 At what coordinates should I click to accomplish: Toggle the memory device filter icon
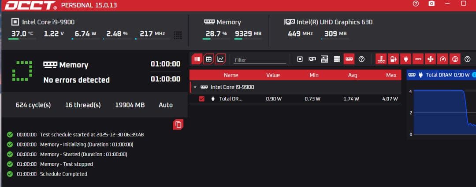(x=349, y=59)
